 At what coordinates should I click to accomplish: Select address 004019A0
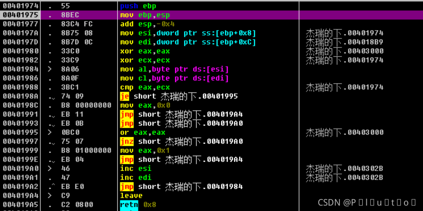[20, 169]
